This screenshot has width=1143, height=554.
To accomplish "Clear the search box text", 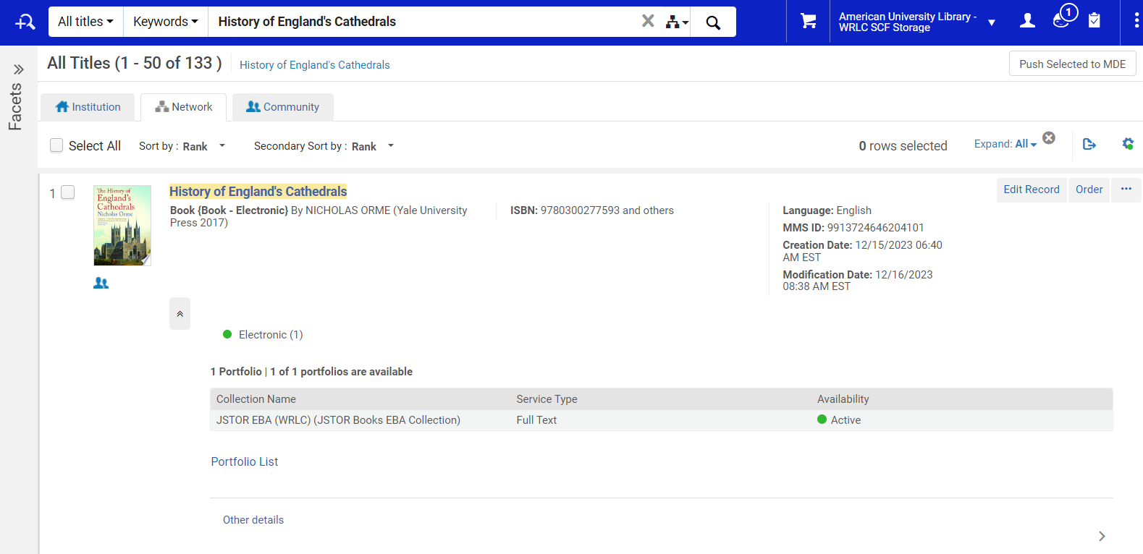I will [648, 22].
